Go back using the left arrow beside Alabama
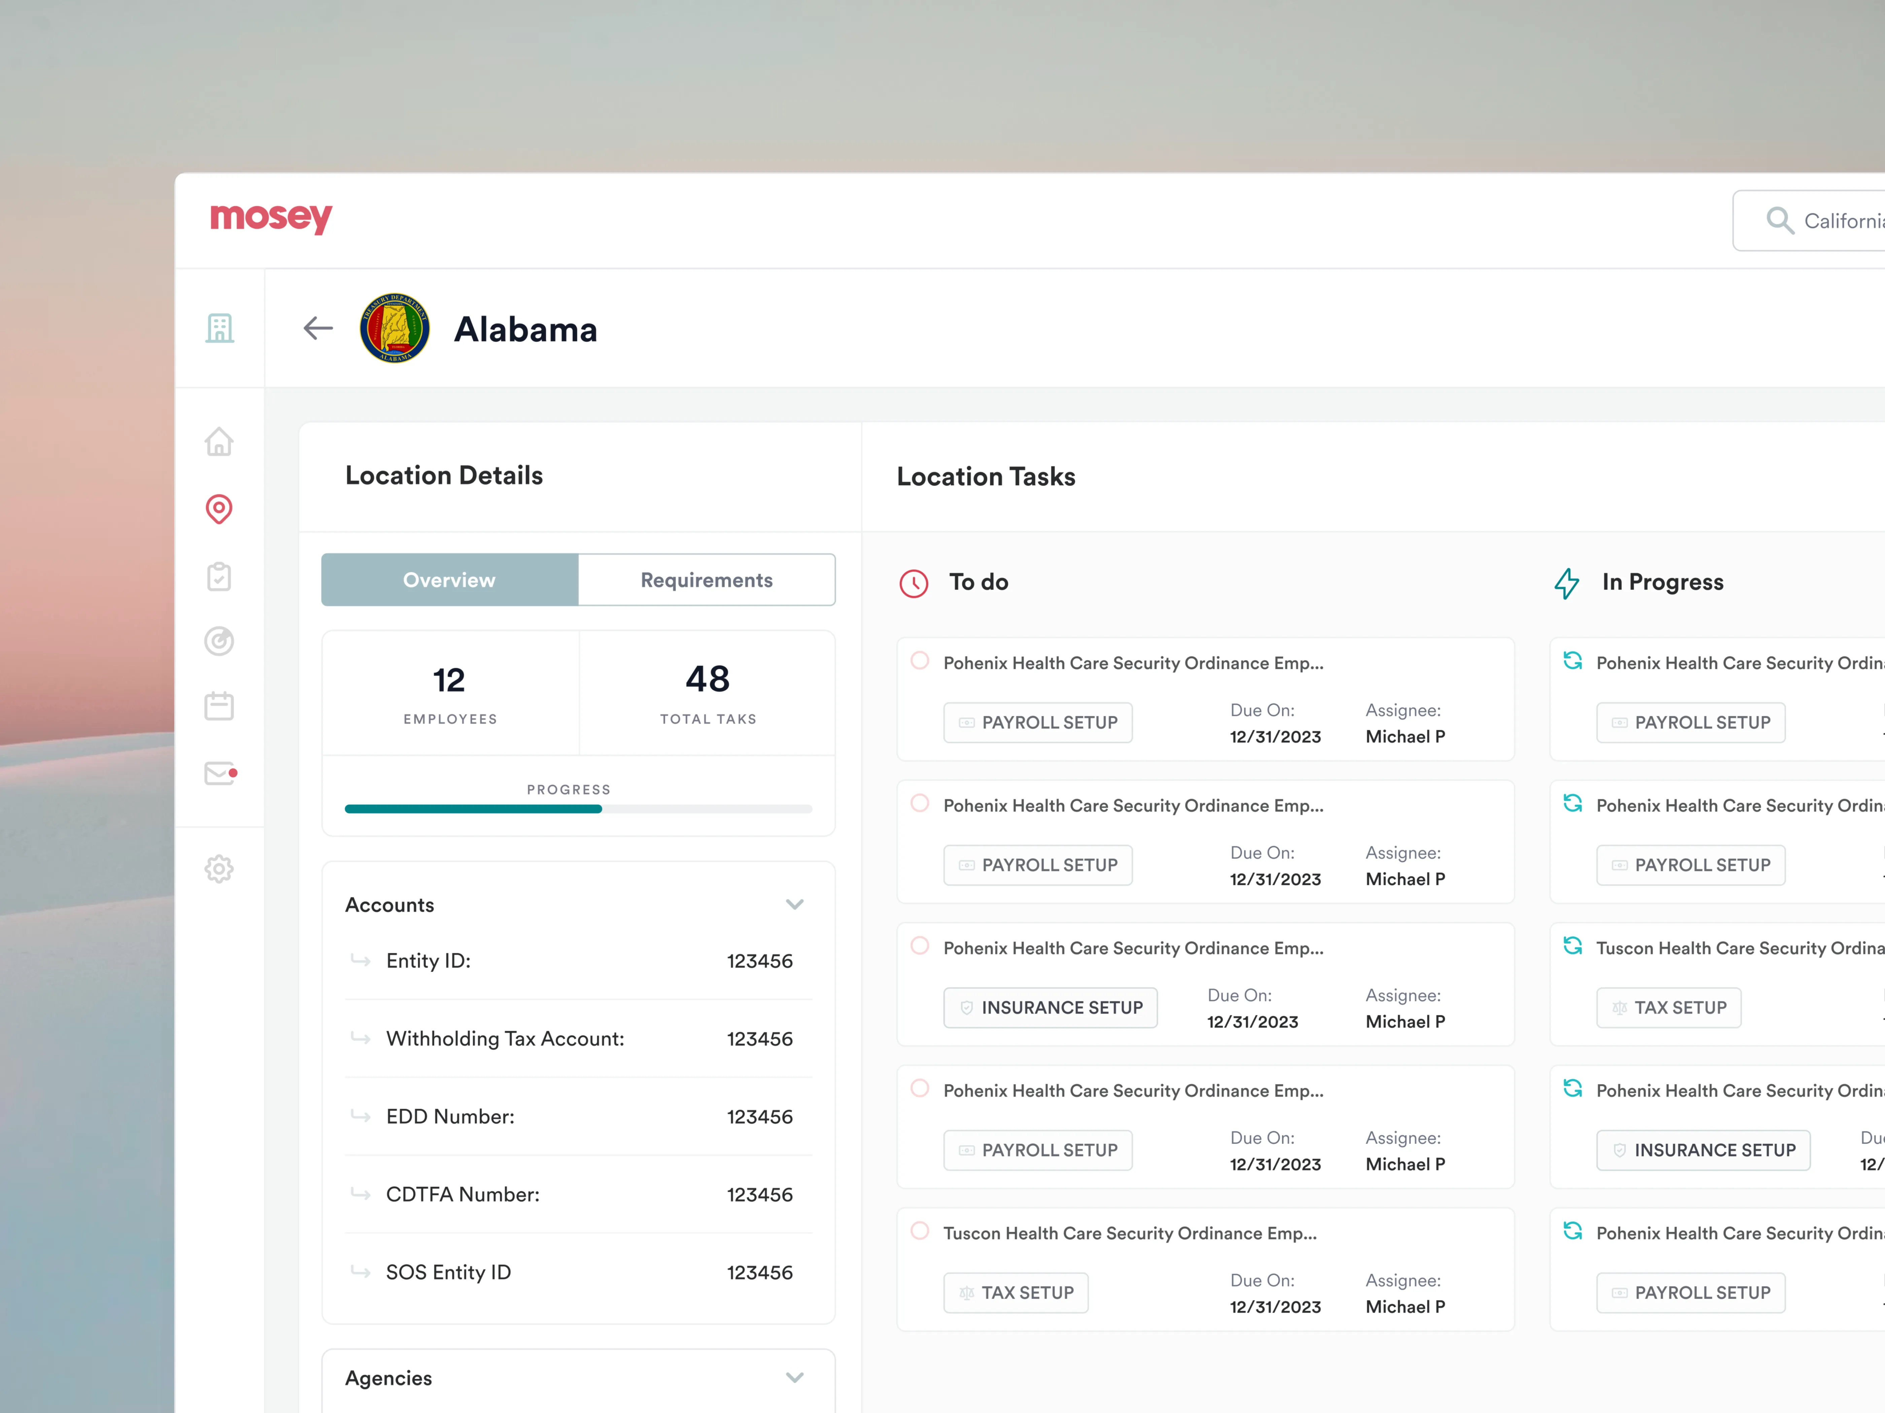The width and height of the screenshot is (1885, 1413). point(318,328)
